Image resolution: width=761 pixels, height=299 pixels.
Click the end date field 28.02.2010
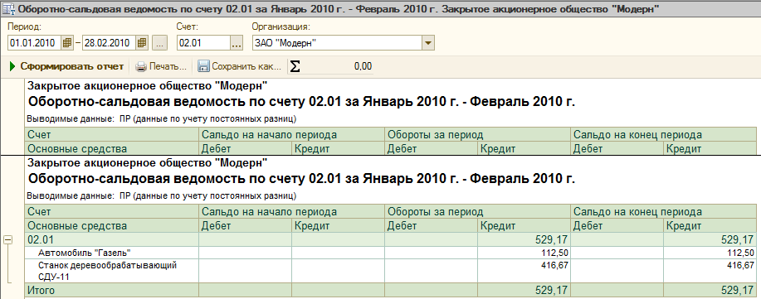pos(110,42)
